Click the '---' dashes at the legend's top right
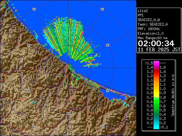The width and height of the screenshot is (182, 136). pyautogui.click(x=163, y=63)
